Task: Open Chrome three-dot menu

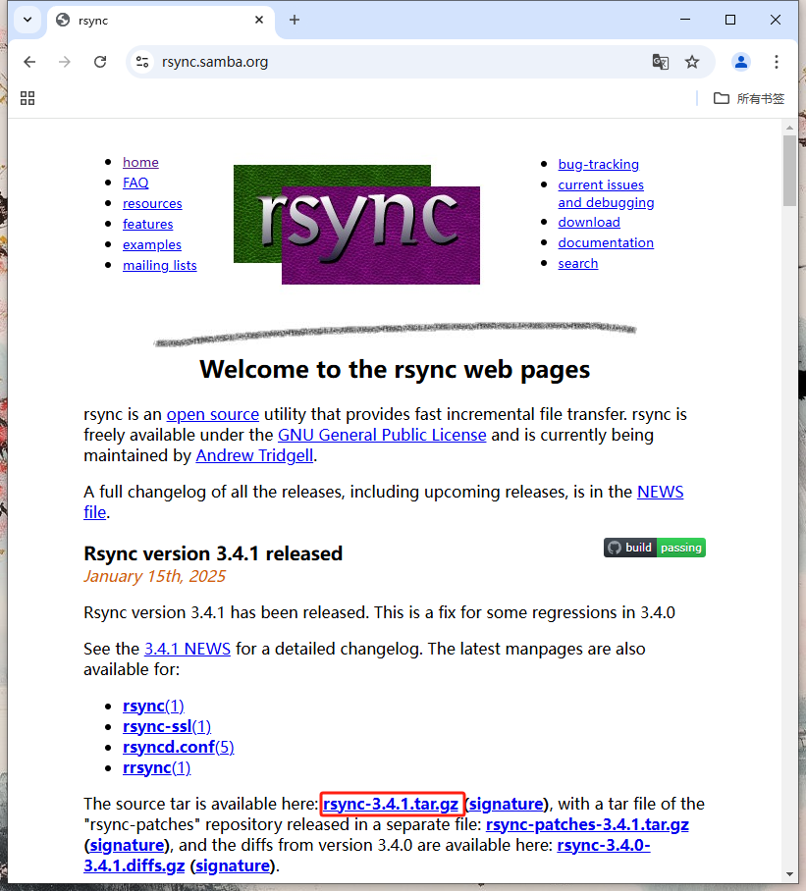Action: pos(777,62)
